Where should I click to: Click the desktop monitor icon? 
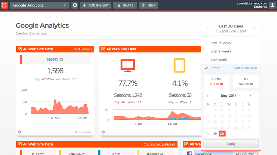(128, 66)
